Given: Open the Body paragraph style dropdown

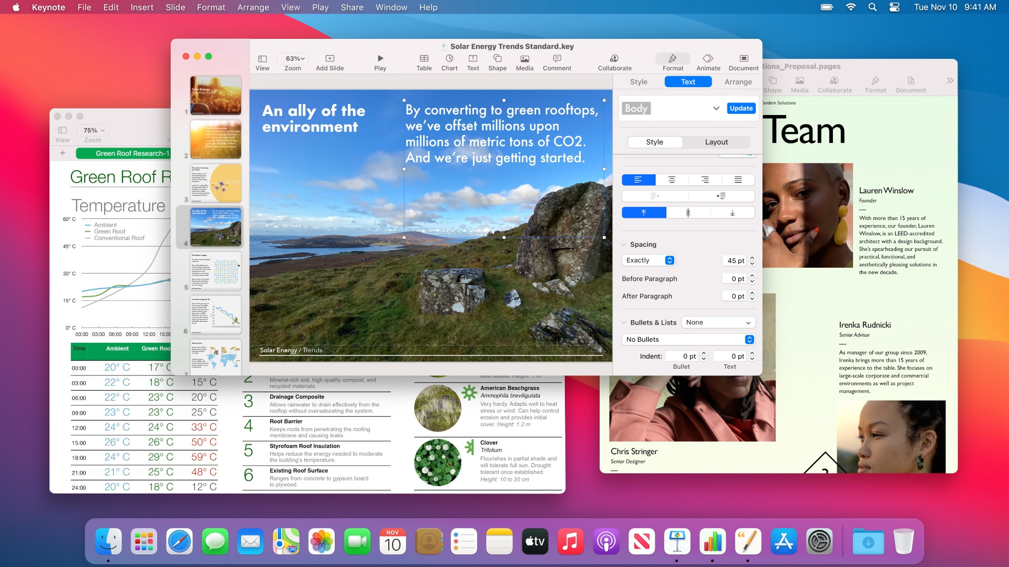Looking at the screenshot, I should (716, 108).
